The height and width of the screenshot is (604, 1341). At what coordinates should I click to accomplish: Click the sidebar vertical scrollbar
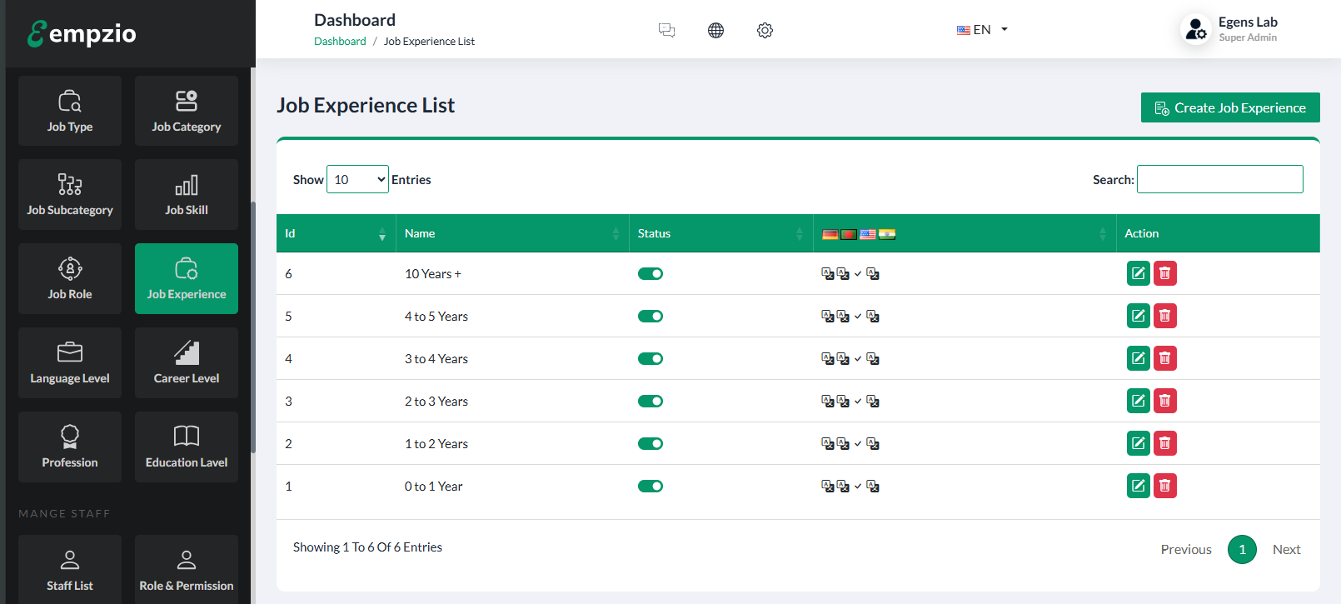pyautogui.click(x=253, y=325)
